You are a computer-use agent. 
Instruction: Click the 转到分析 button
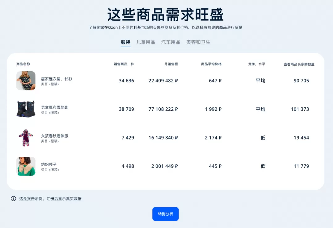tap(166, 214)
